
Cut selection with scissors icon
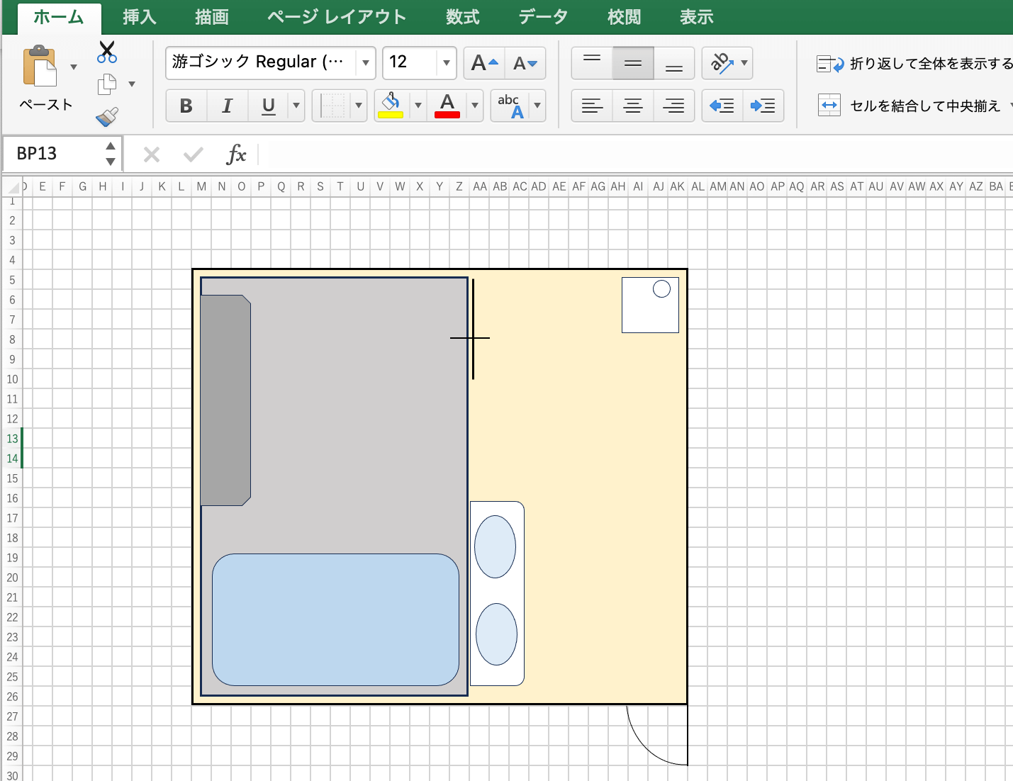point(107,52)
